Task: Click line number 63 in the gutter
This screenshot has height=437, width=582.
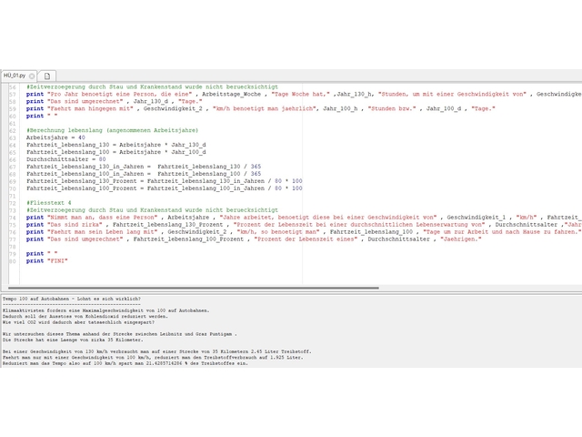Action: pyautogui.click(x=13, y=137)
